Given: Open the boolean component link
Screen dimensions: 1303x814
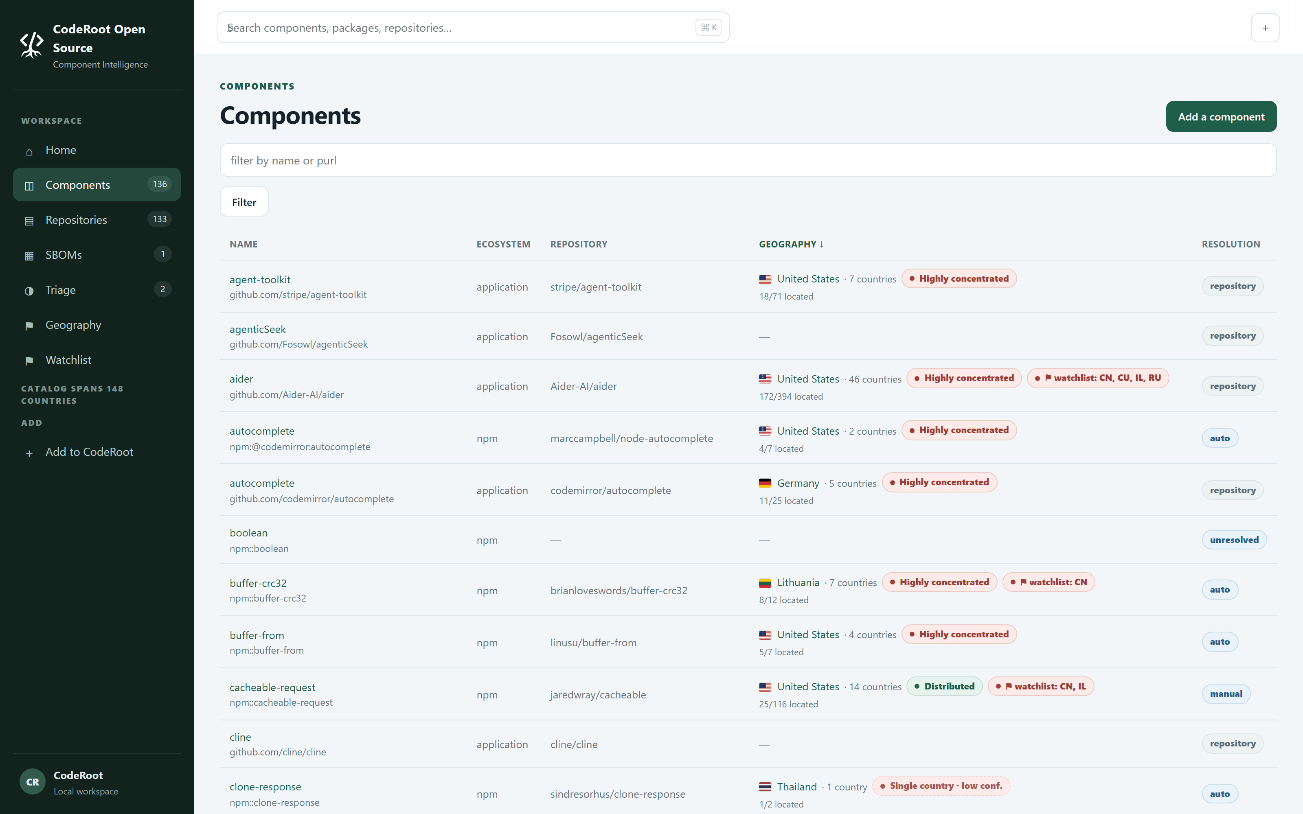Looking at the screenshot, I should (x=248, y=532).
